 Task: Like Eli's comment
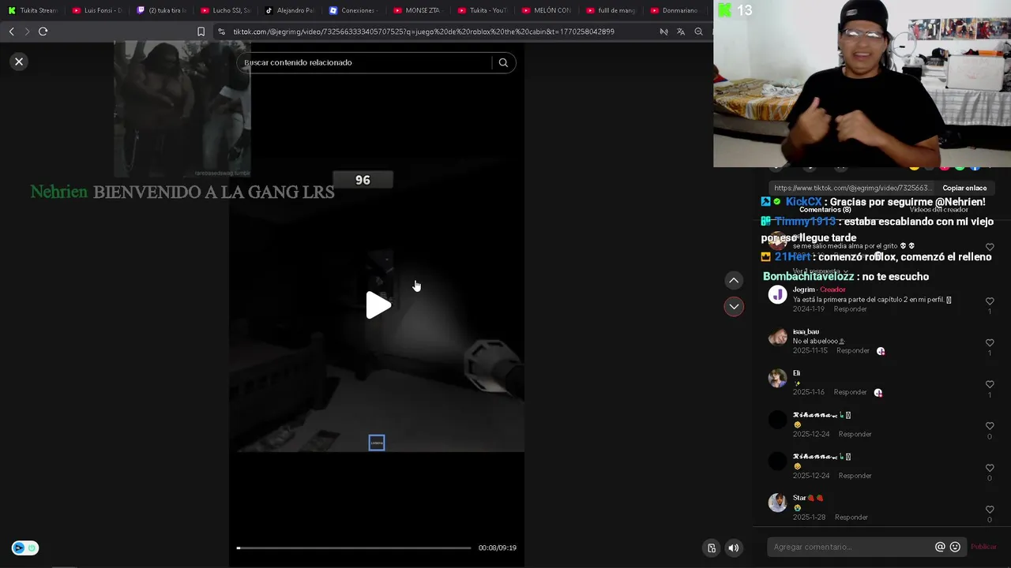click(x=990, y=385)
